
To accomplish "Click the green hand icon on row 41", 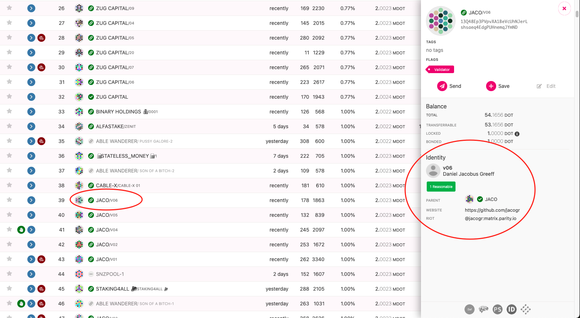I will pos(21,230).
